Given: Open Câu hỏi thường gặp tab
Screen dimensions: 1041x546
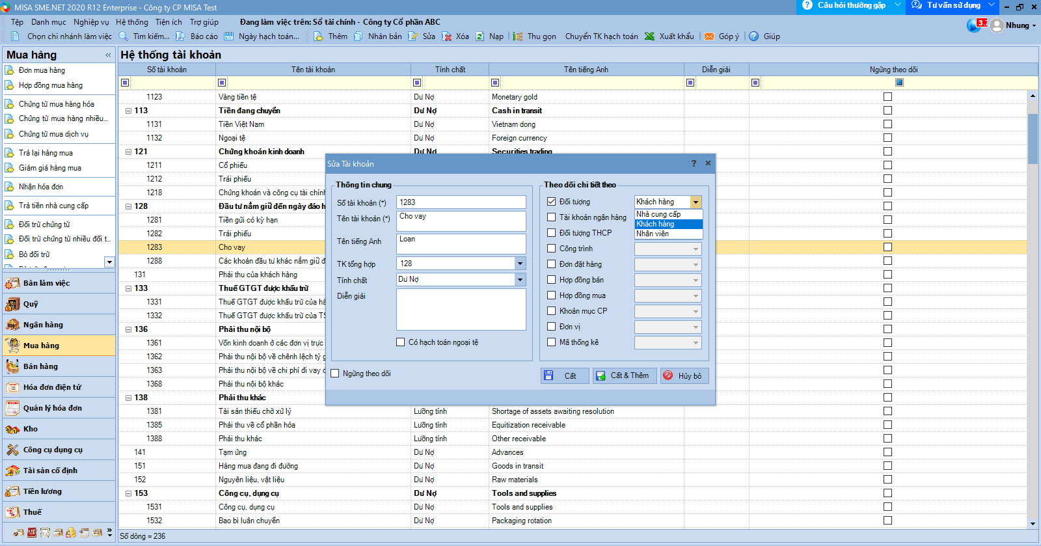Looking at the screenshot, I should [852, 5].
